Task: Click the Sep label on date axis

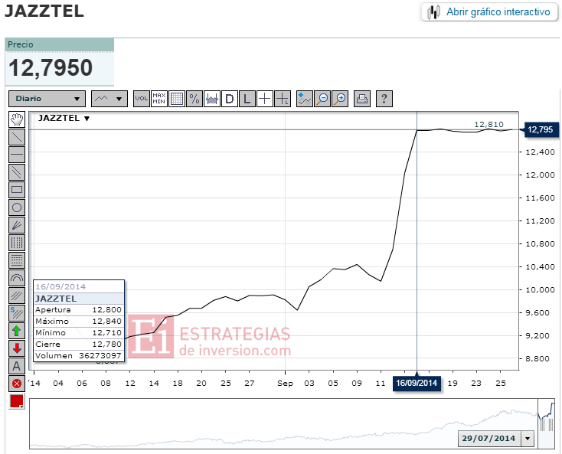Action: coord(285,384)
